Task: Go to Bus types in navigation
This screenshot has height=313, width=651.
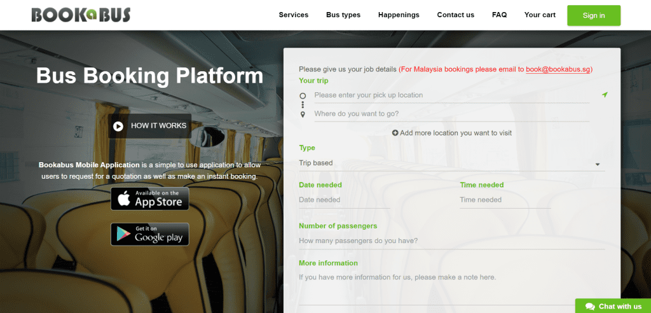Action: click(x=343, y=15)
